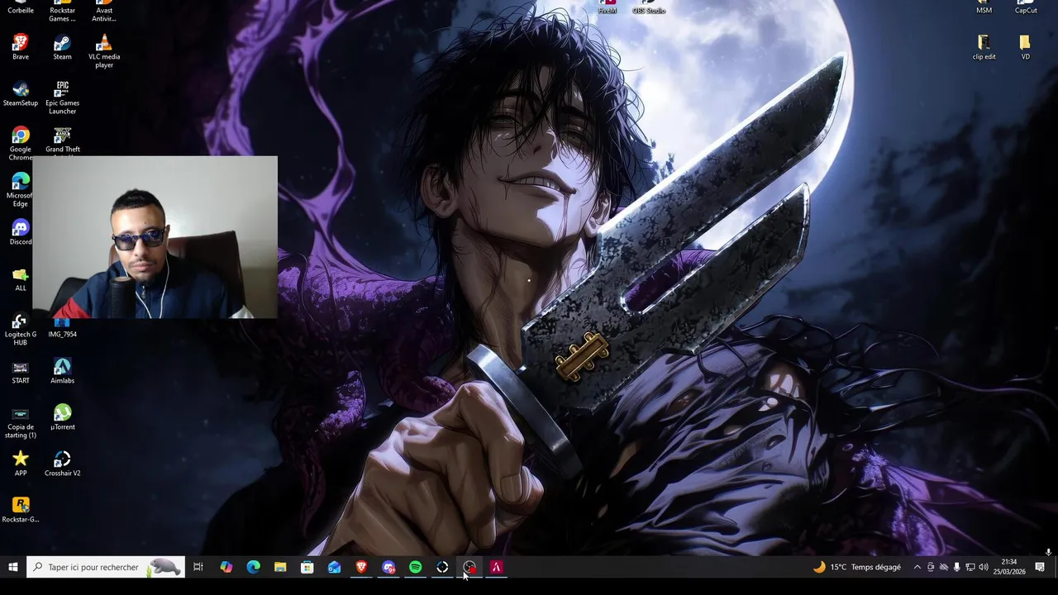This screenshot has height=595, width=1058.
Task: Select the VLC media player shortcut
Action: [x=104, y=51]
